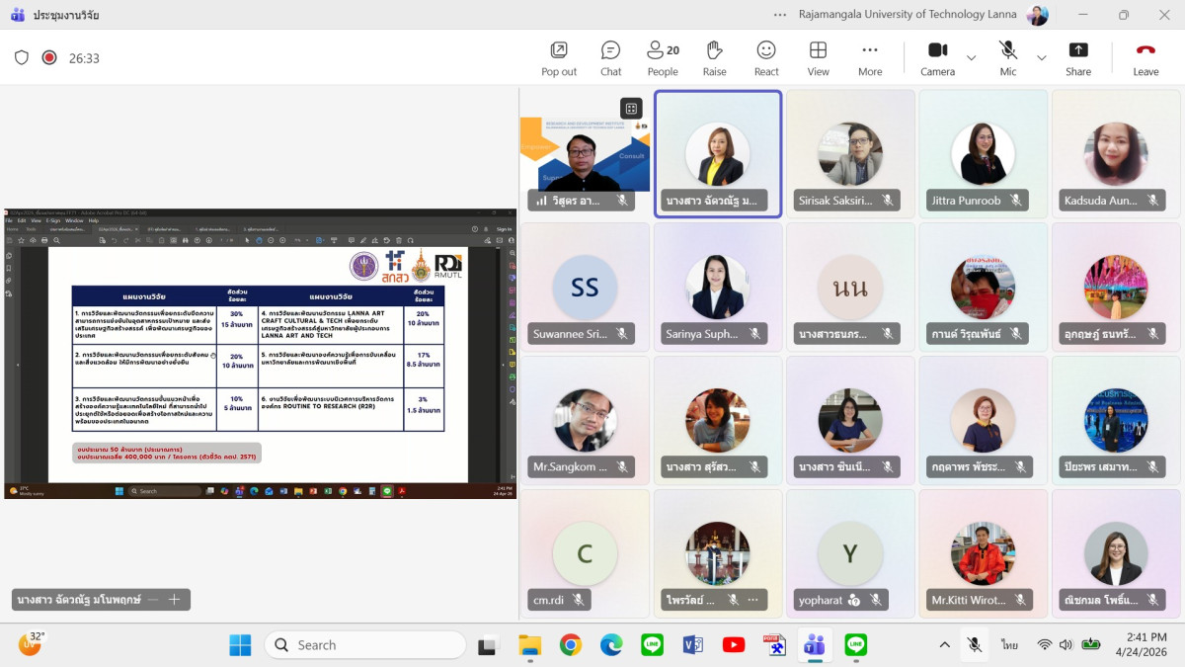Open the More options menu
This screenshot has width=1185, height=667.
tap(870, 57)
